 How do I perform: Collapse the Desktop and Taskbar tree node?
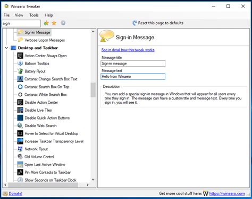[6, 48]
